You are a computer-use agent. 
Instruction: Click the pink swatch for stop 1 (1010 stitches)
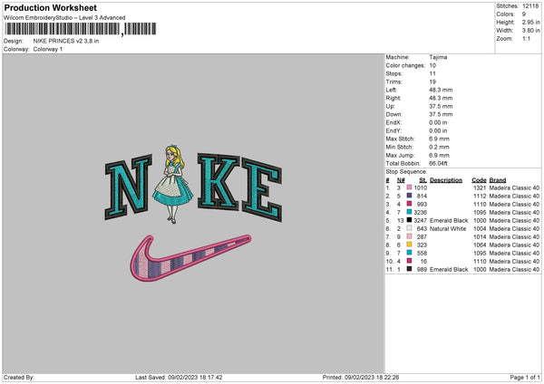pos(409,187)
